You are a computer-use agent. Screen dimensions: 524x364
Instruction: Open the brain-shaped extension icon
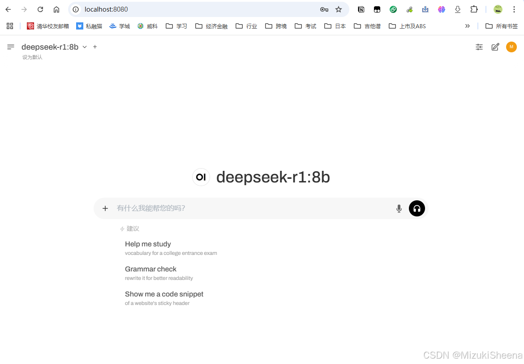click(442, 9)
